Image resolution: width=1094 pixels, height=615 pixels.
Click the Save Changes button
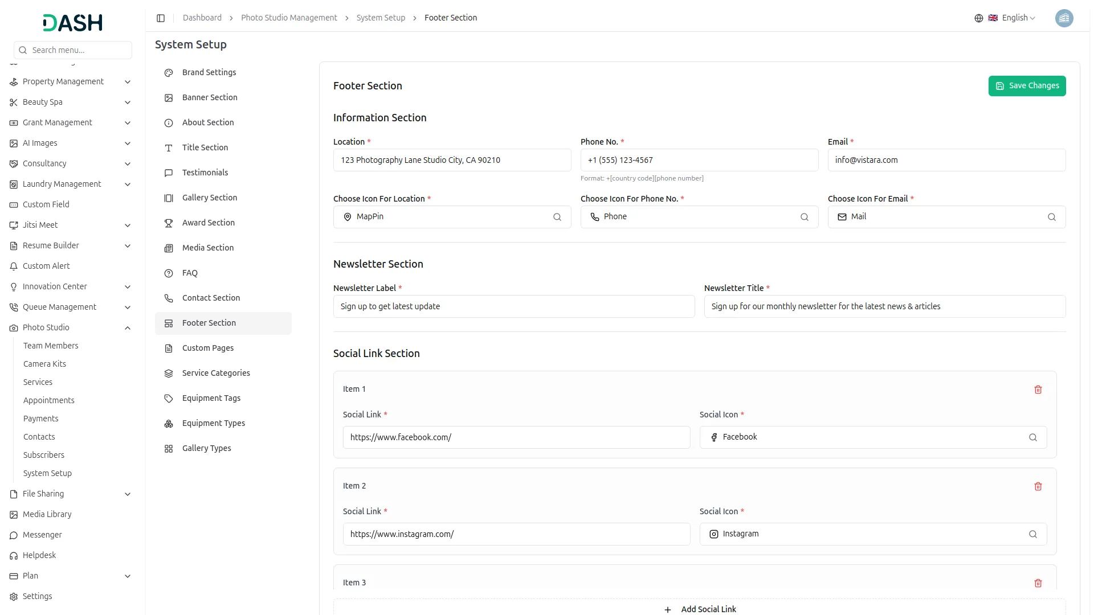click(x=1026, y=86)
